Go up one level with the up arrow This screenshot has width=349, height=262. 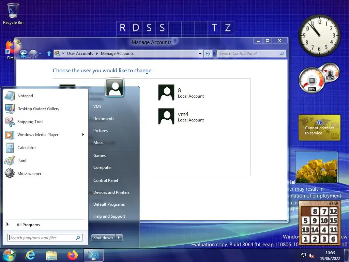point(49,54)
